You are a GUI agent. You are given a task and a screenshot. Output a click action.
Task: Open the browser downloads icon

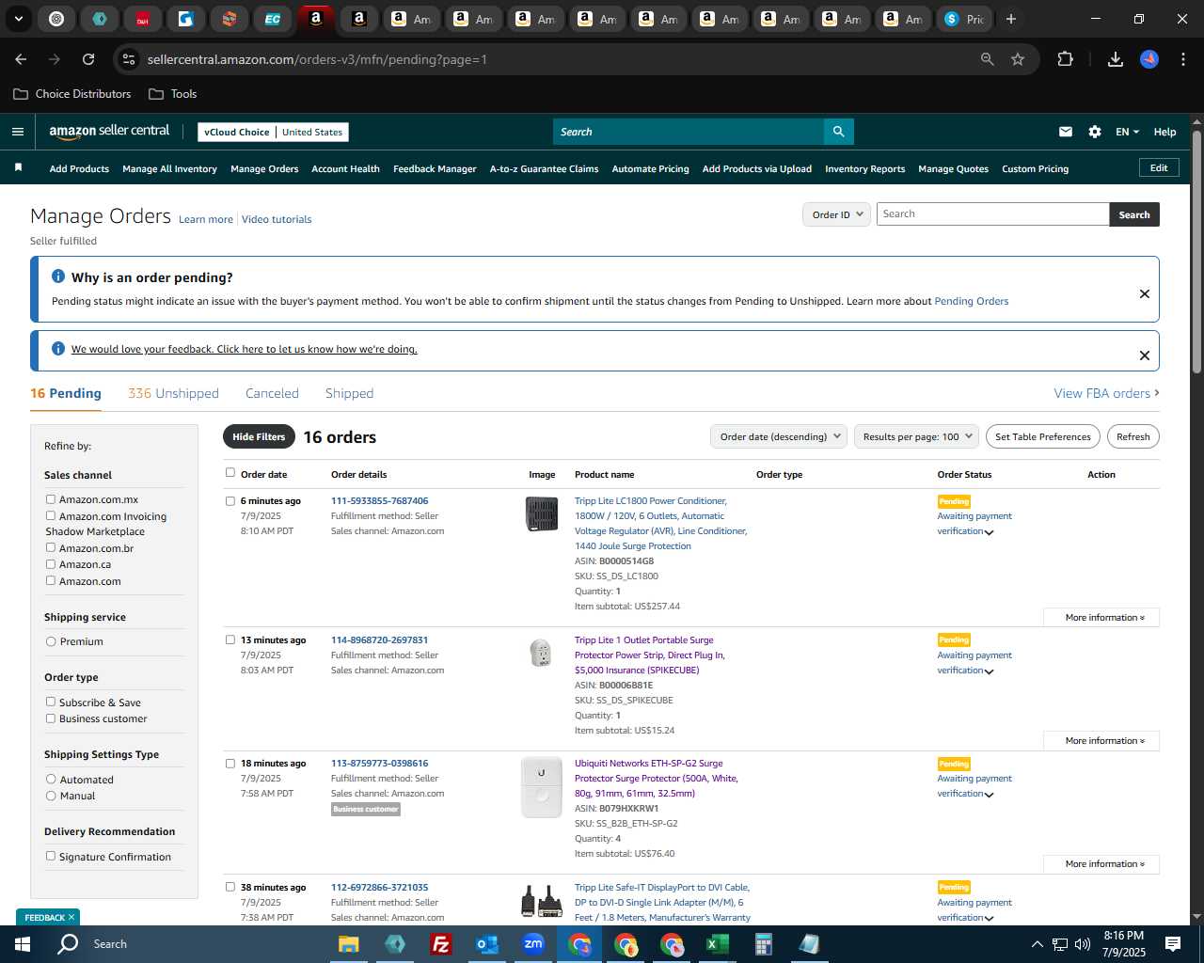click(1116, 59)
